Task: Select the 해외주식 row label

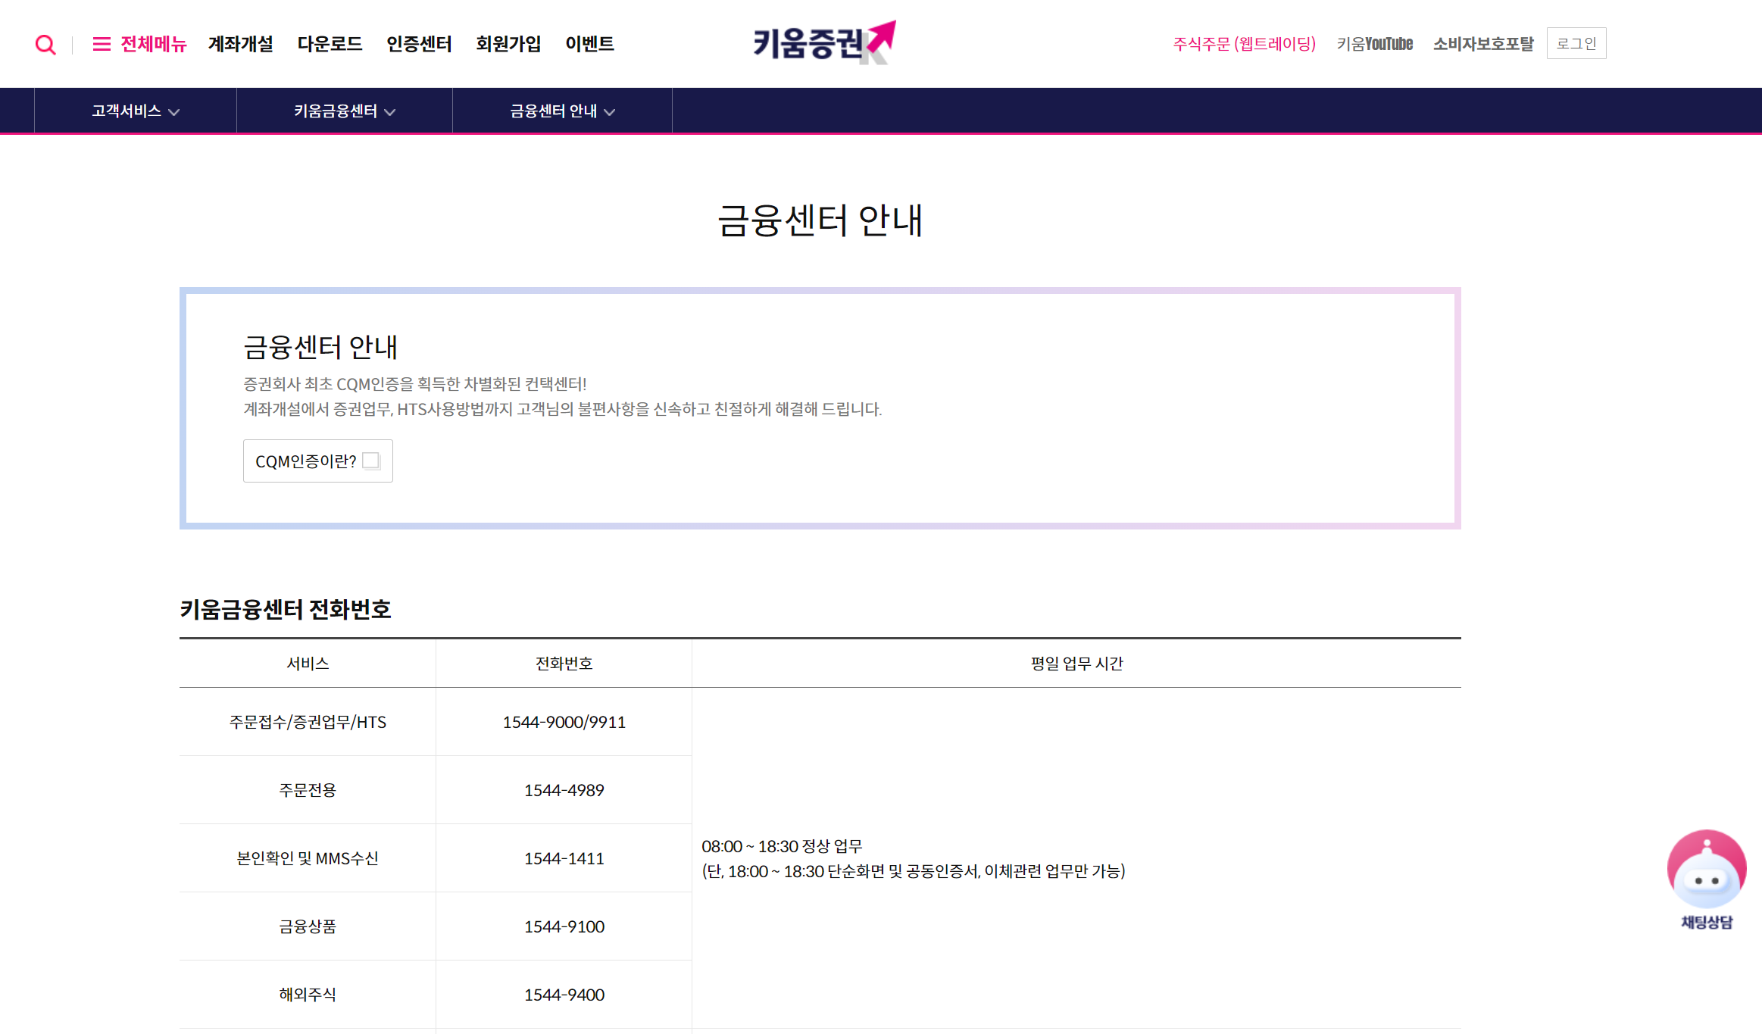Action: click(308, 995)
